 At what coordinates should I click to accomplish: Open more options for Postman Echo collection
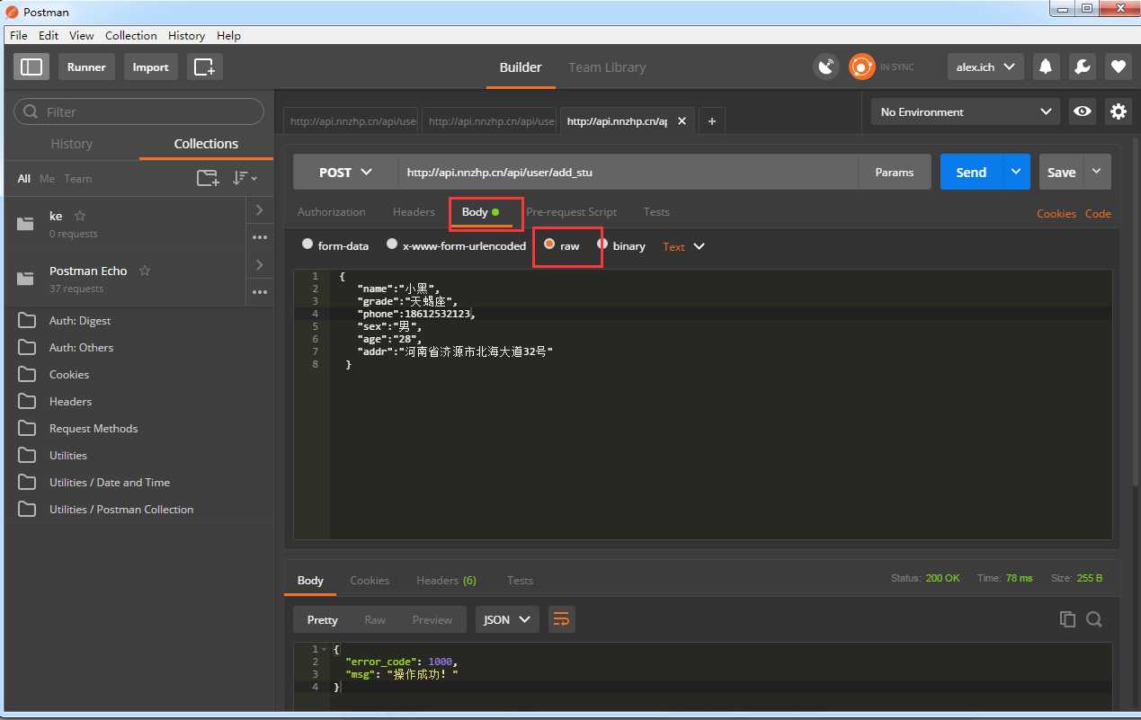pyautogui.click(x=260, y=292)
